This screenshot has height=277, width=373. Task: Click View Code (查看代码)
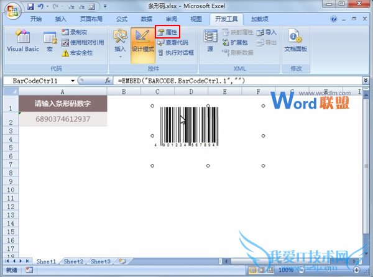[173, 42]
